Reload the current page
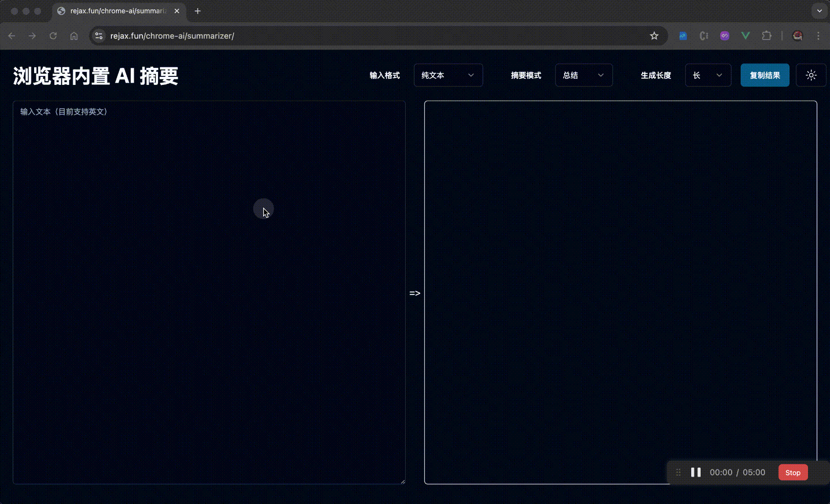The image size is (830, 504). click(53, 36)
